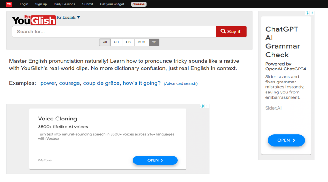Open the Advanced search link
The width and height of the screenshot is (328, 182).
pyautogui.click(x=180, y=84)
